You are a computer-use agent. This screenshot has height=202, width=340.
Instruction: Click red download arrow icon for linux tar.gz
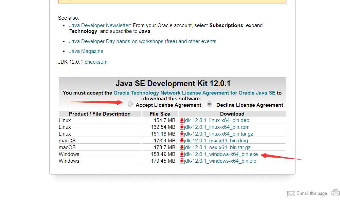click(x=182, y=134)
